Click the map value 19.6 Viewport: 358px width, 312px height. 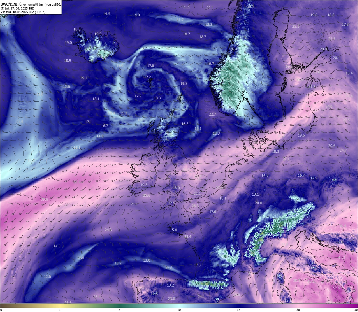tap(301, 135)
